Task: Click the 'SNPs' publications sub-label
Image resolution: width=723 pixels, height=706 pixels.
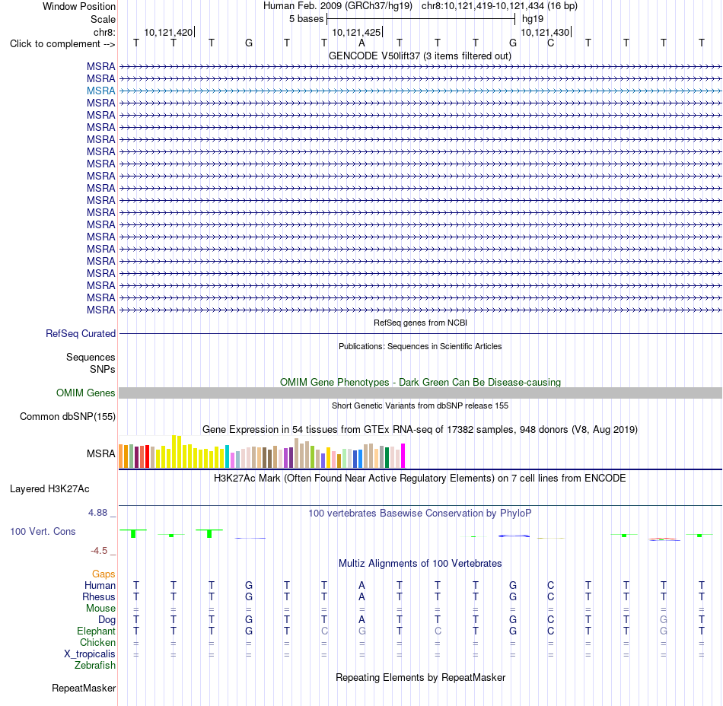Action: coord(103,369)
